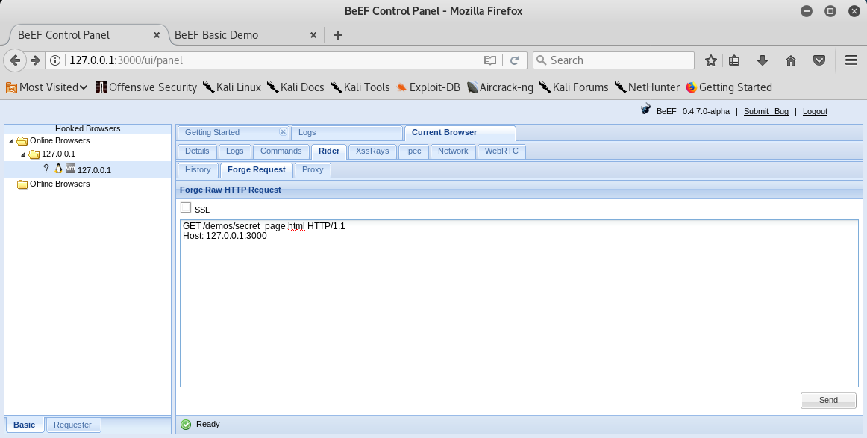This screenshot has width=867, height=438.
Task: Open the Getting Started bookmark
Action: (x=729, y=87)
